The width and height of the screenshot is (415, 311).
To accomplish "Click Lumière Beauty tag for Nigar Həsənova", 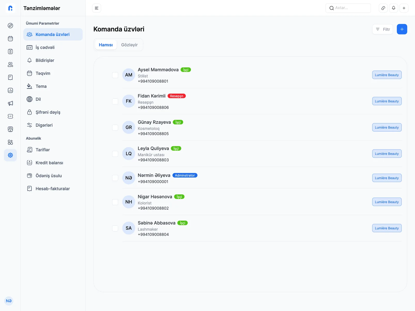I will click(x=387, y=202).
